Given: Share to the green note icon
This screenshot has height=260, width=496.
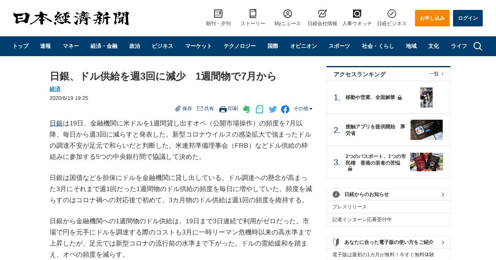Looking at the screenshot, I should [x=260, y=109].
